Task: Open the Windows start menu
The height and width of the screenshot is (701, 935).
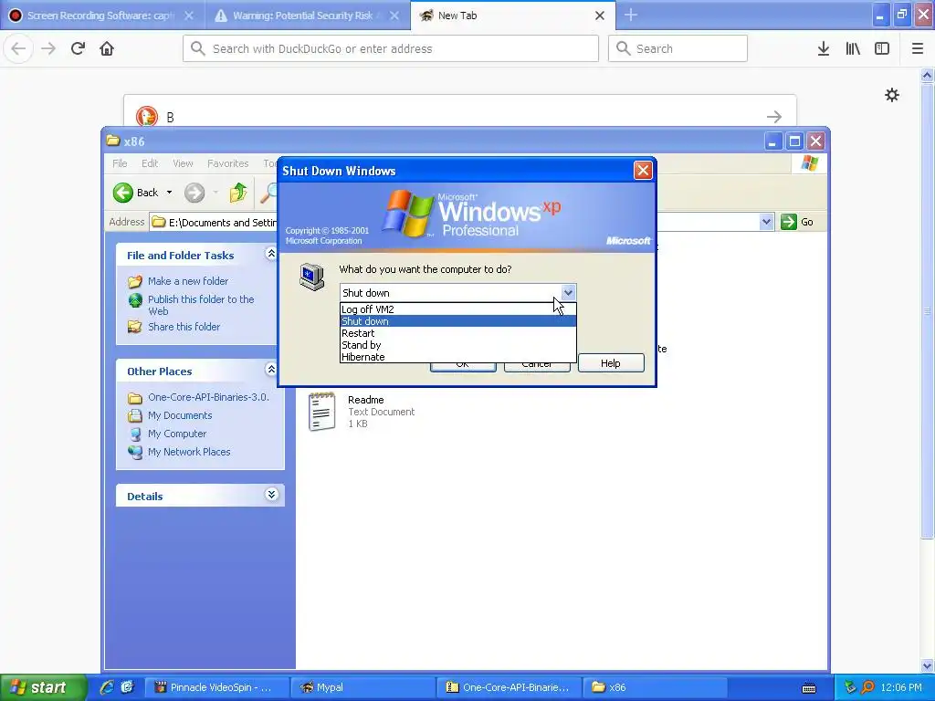Action: point(42,687)
